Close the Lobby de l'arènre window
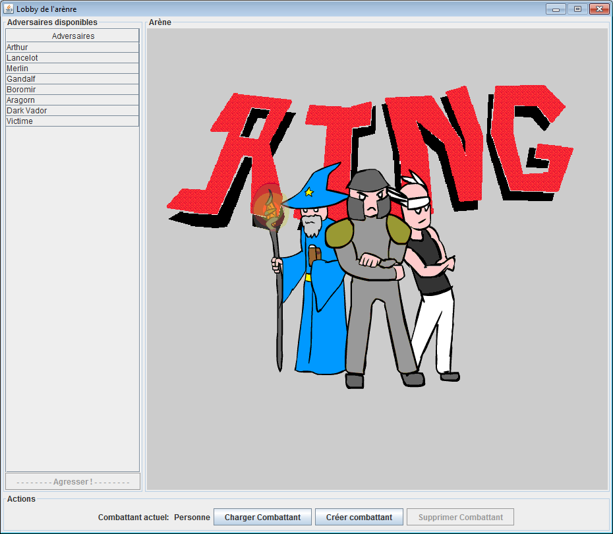 coord(599,9)
